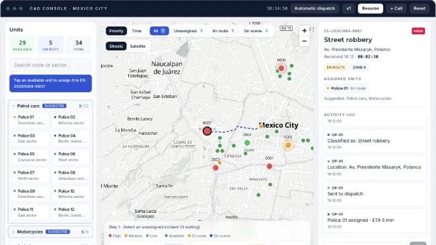This screenshot has height=245, width=436.
Task: Click the 5 On duty units counter
Action: (x=50, y=45)
